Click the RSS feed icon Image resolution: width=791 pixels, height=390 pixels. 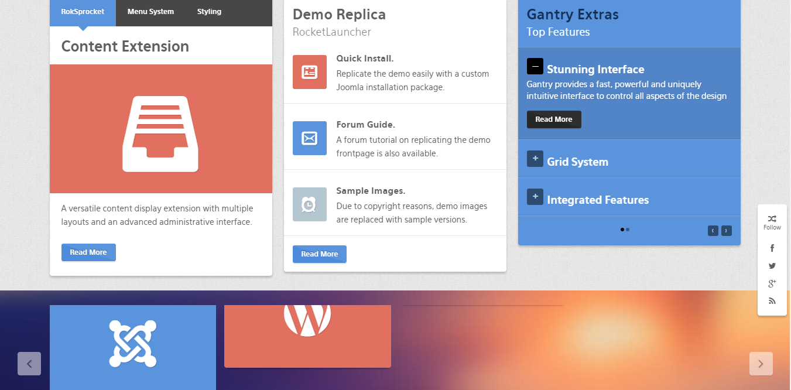tap(772, 301)
